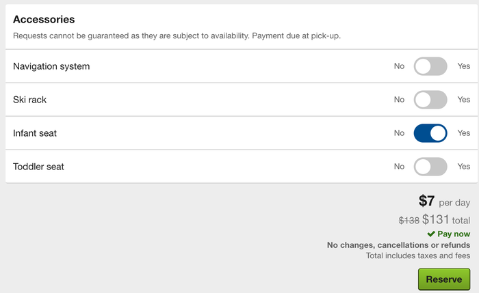Click the "No changes, cancellations or refunds" notice
The width and height of the screenshot is (479, 293).
tap(399, 245)
